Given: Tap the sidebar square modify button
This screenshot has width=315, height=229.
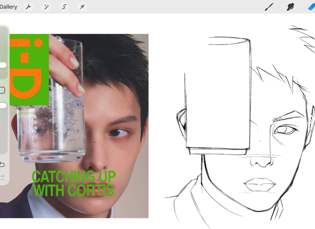Looking at the screenshot, I should coord(2,90).
